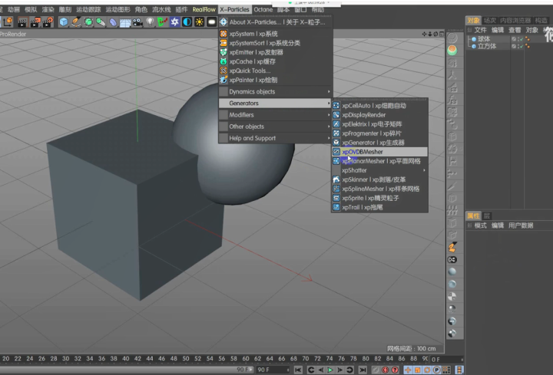Open the 模式 menu in attributes panel

click(x=480, y=225)
